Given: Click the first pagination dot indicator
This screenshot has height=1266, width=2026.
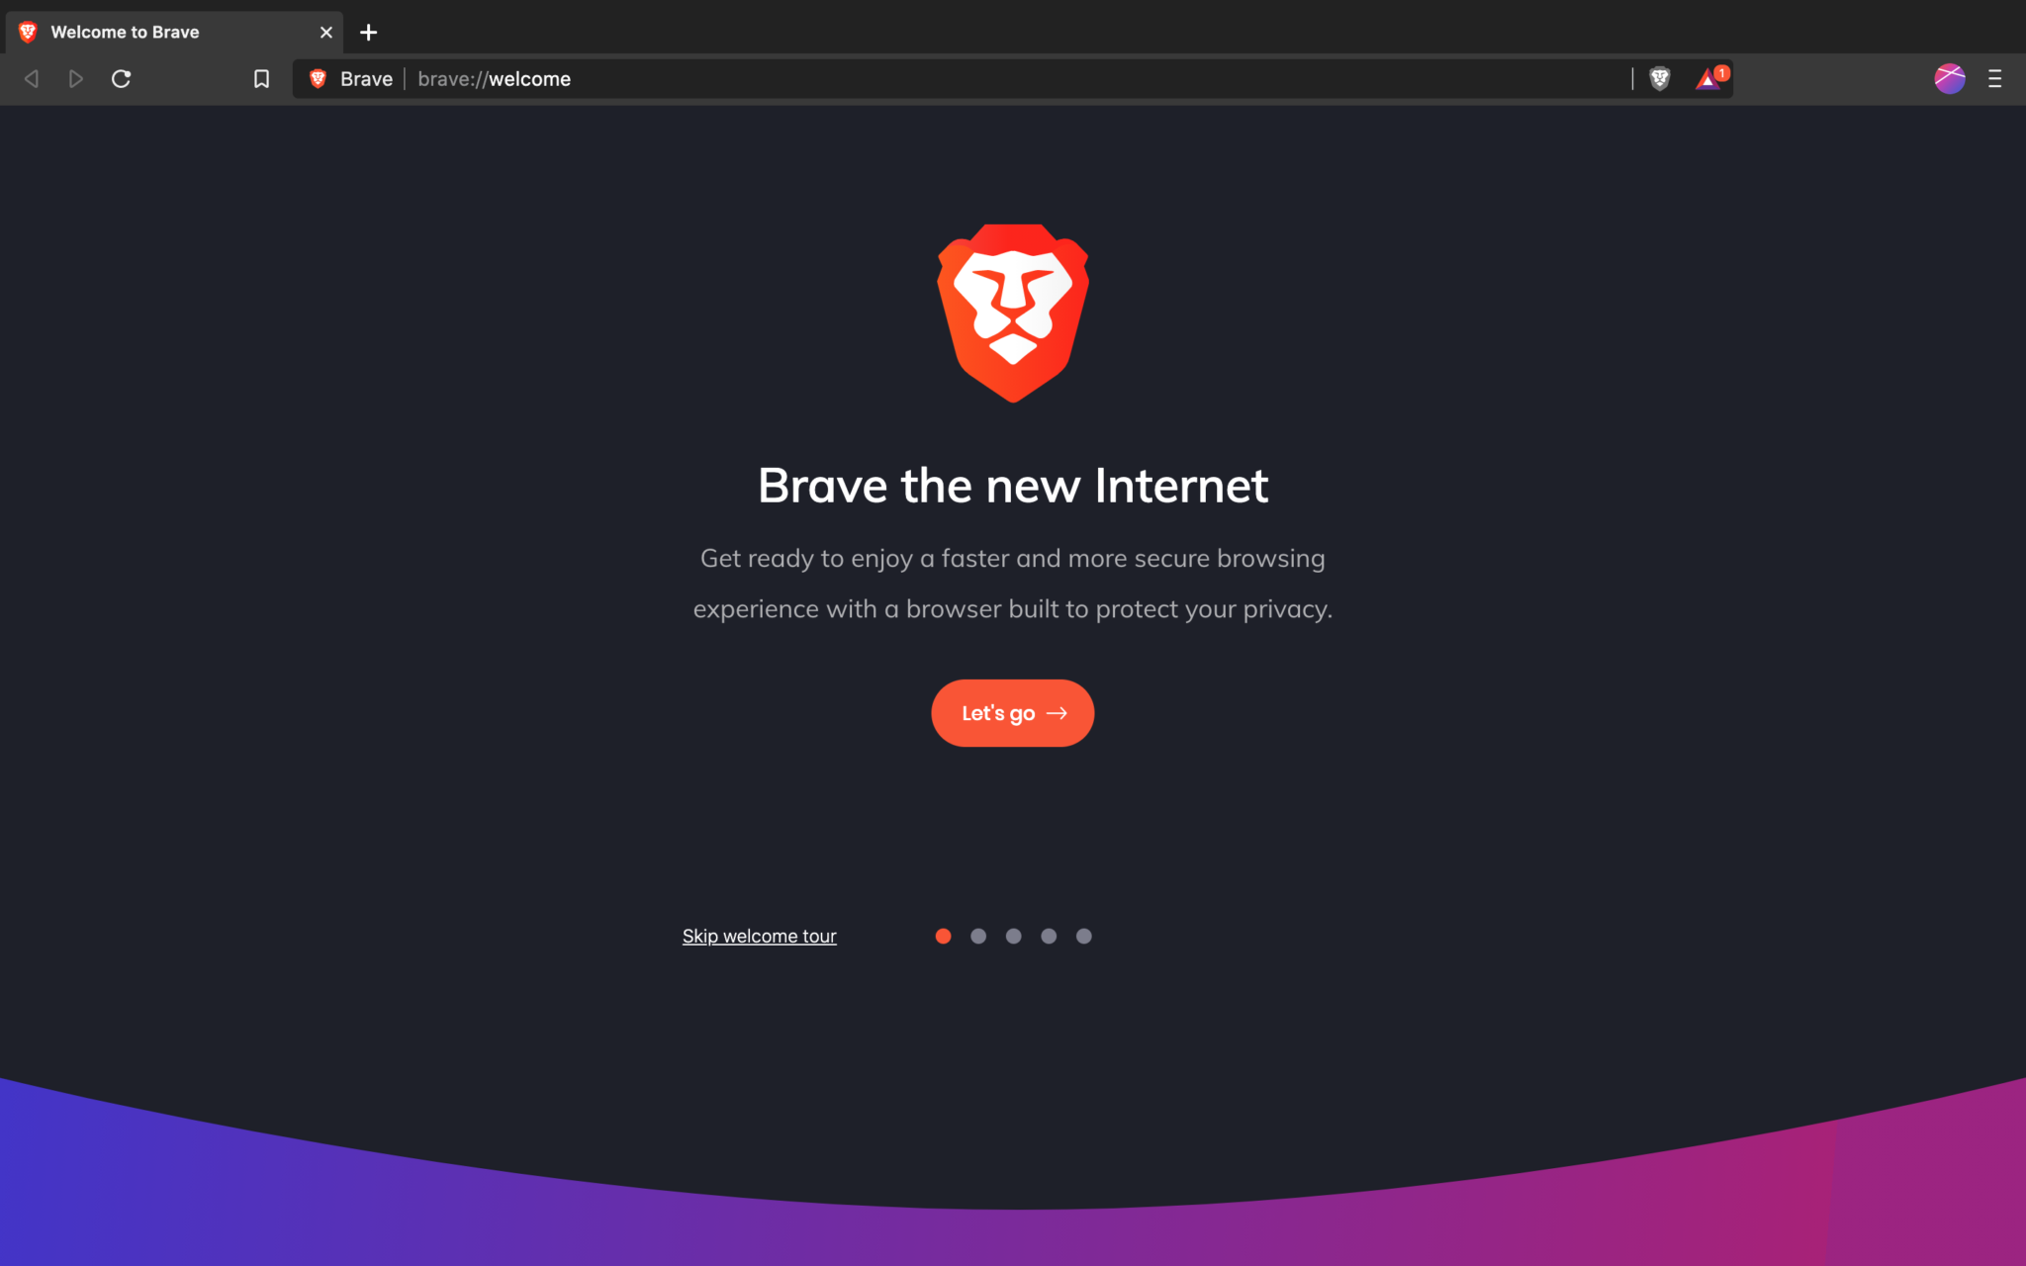Looking at the screenshot, I should click(942, 935).
